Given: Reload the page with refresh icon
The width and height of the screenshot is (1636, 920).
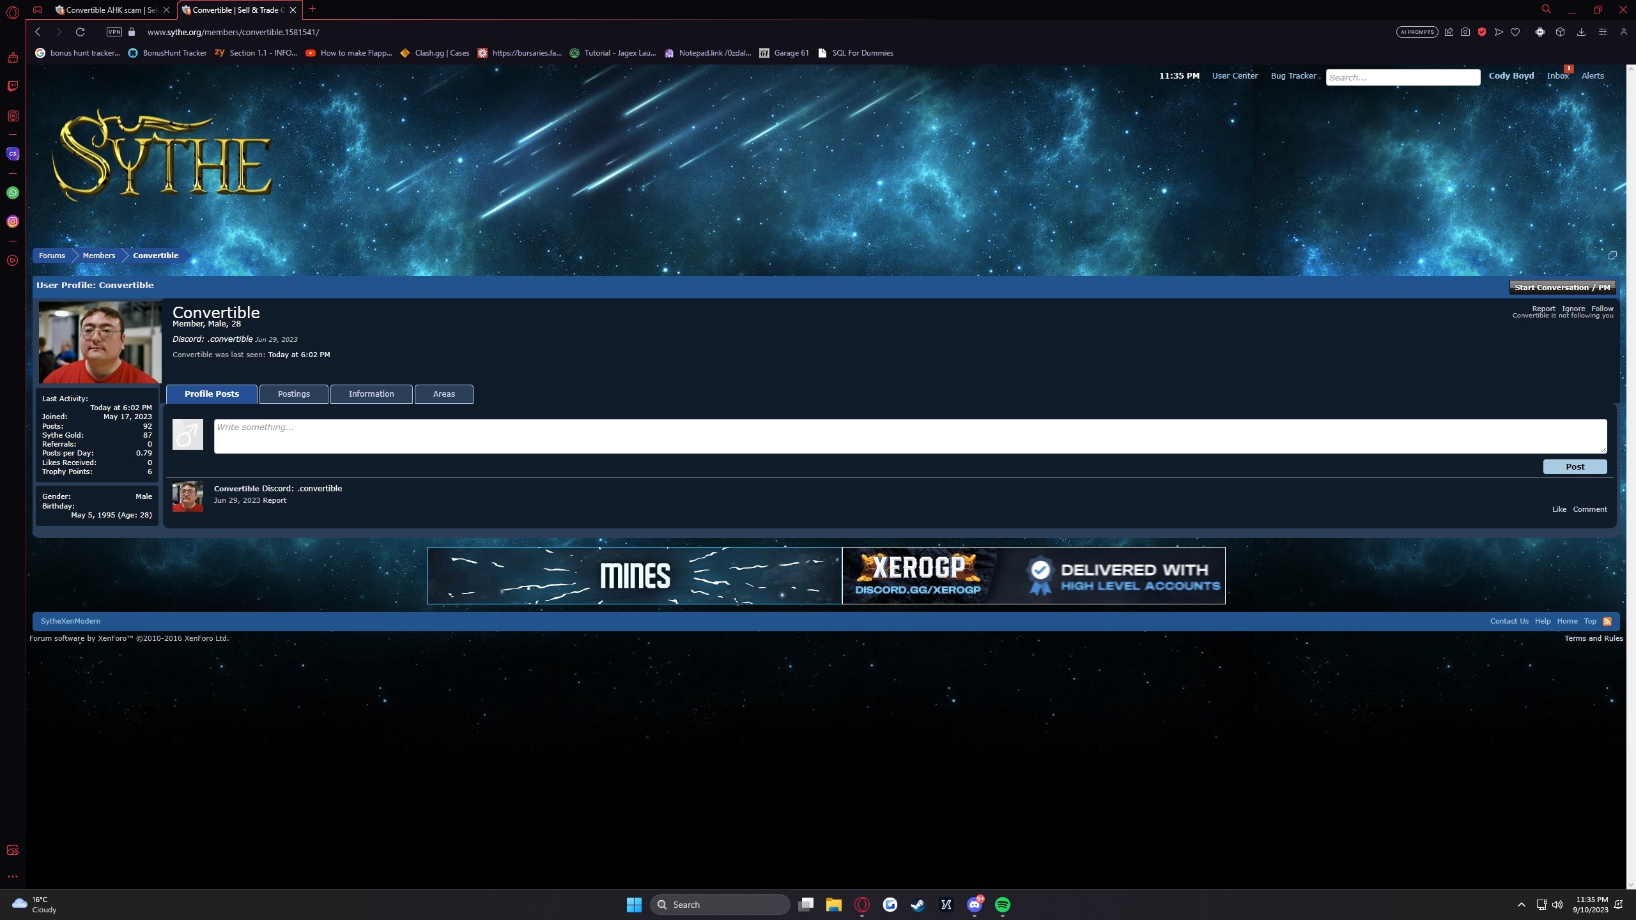Looking at the screenshot, I should tap(80, 32).
